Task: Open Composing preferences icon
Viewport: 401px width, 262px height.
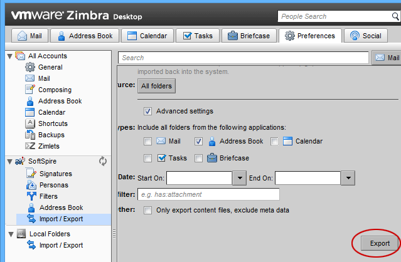Action: click(30, 90)
